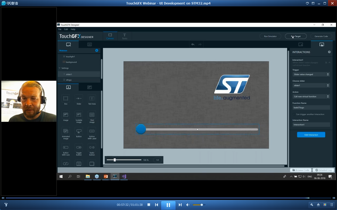This screenshot has width=337, height=210.
Task: Show the player playlist icon
Action: click(x=331, y=205)
